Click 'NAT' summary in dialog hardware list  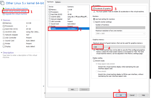69,19
